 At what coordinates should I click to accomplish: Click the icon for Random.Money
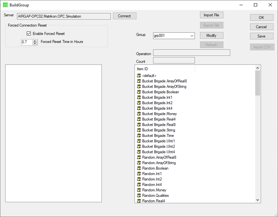[139, 190]
